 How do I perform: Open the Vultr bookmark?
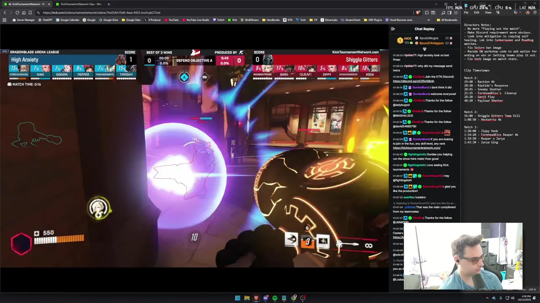click(301, 20)
